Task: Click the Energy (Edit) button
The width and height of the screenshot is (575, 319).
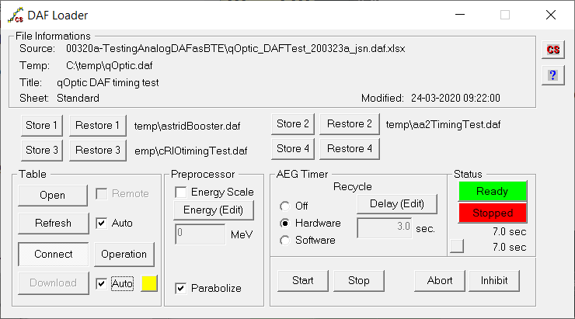Action: (x=213, y=210)
